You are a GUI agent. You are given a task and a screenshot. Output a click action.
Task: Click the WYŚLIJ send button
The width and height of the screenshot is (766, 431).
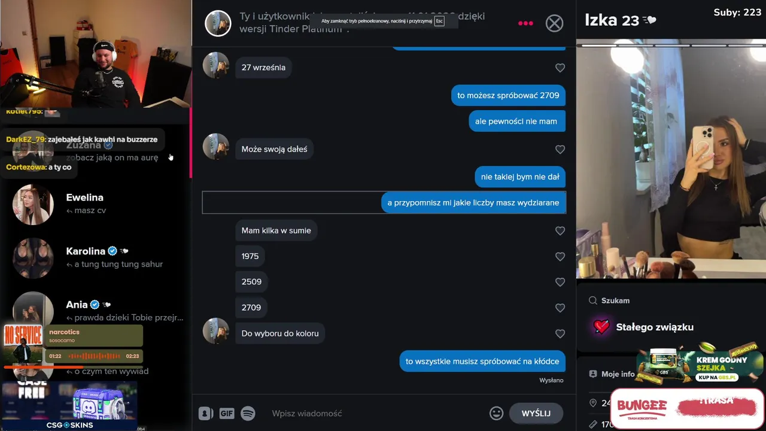pos(536,413)
